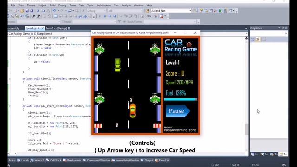
Task: Click the Cut scissors icon
Action: 38,11
